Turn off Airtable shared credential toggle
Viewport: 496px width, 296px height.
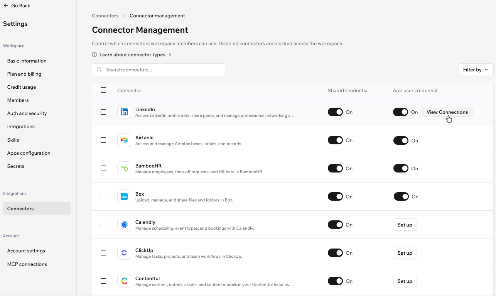(335, 140)
